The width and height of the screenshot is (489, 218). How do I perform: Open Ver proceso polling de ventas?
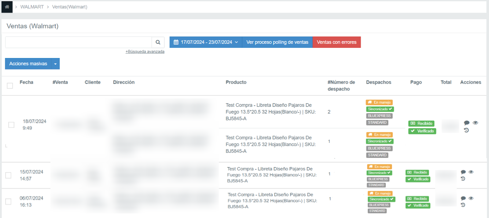(277, 42)
